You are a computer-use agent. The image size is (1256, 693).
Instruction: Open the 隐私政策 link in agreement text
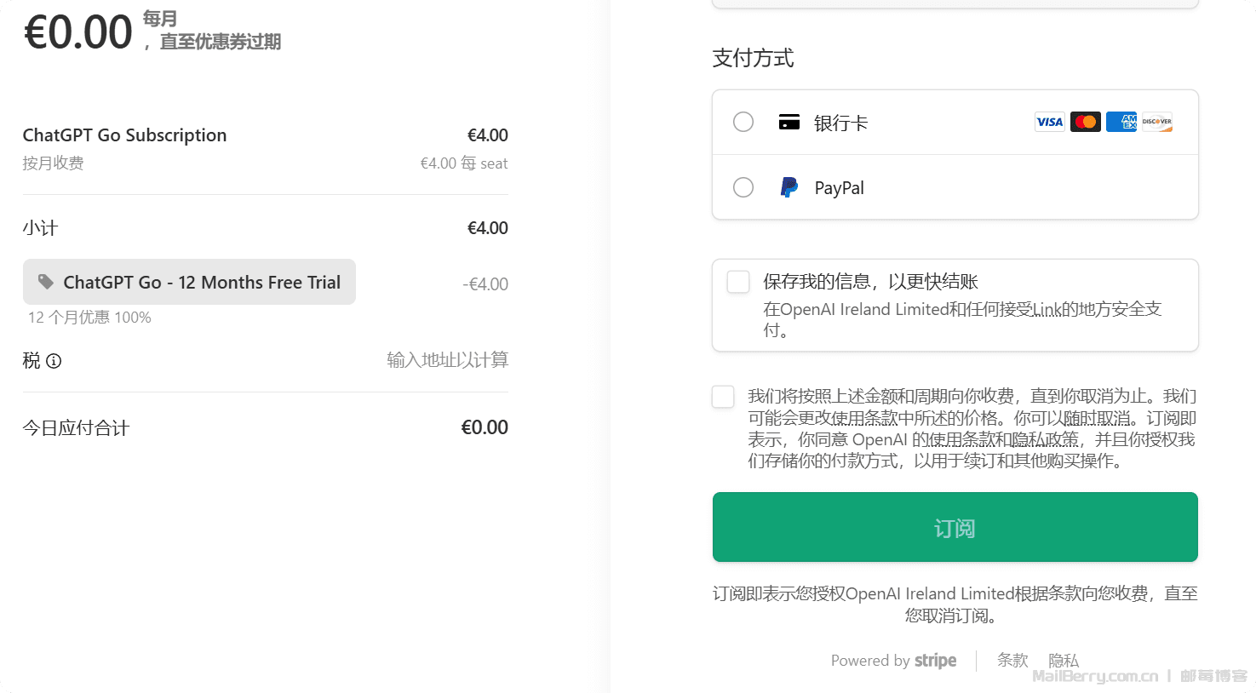1045,440
